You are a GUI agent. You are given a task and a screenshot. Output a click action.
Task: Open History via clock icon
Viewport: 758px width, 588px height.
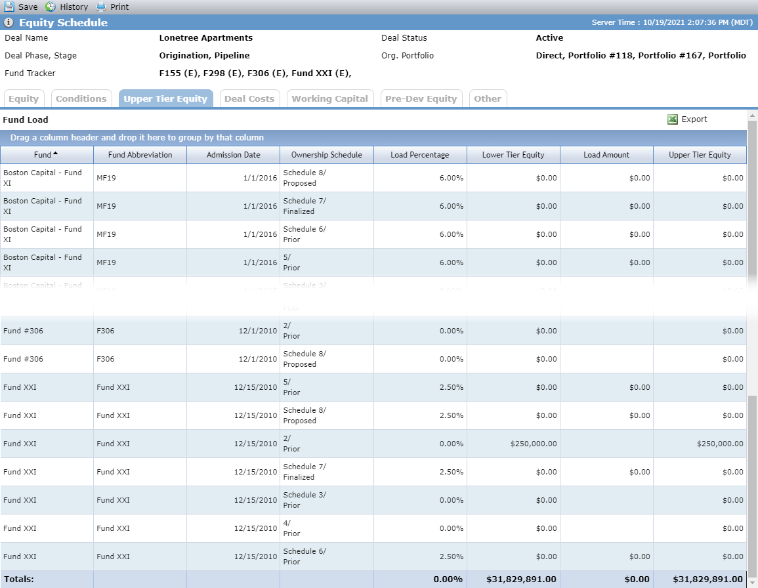(x=51, y=7)
